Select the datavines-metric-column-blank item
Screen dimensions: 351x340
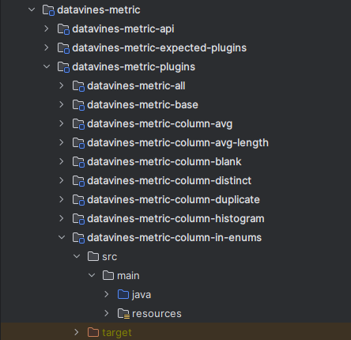coord(164,162)
